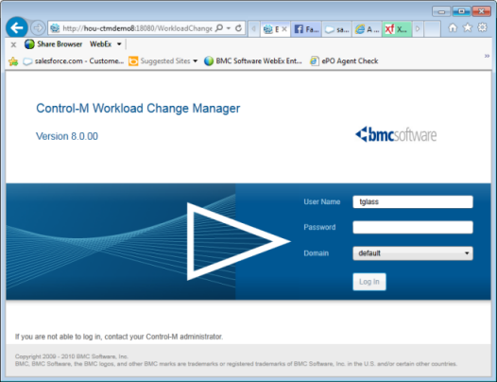The width and height of the screenshot is (497, 382).
Task: Click the browser forward arrow button
Action: click(38, 28)
